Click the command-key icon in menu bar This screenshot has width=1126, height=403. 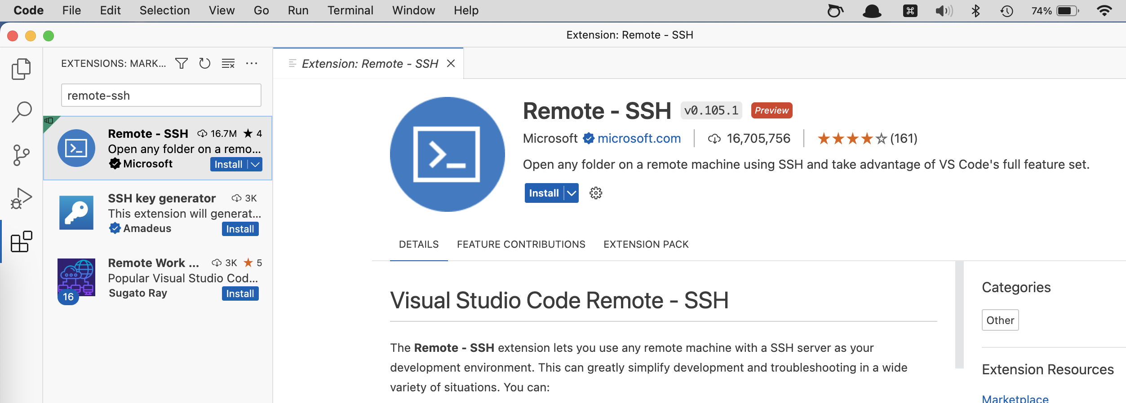(910, 10)
